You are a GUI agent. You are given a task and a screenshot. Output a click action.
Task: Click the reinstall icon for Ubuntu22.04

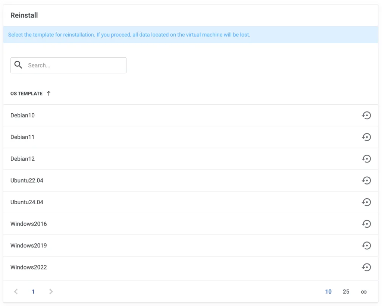pos(366,180)
